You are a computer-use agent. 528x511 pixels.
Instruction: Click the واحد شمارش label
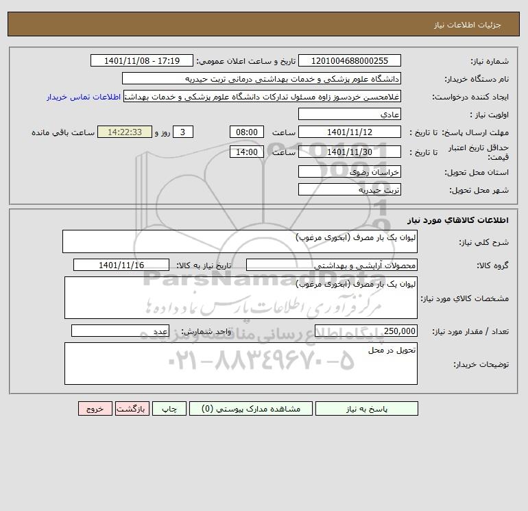tap(206, 331)
